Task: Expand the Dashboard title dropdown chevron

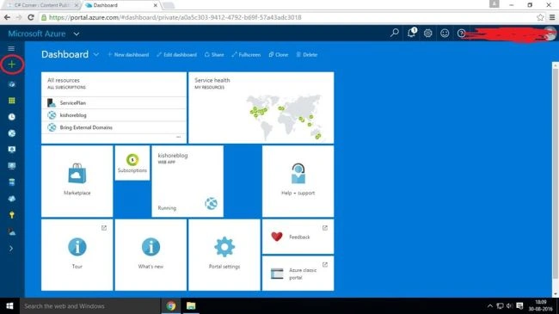Action: click(x=96, y=54)
